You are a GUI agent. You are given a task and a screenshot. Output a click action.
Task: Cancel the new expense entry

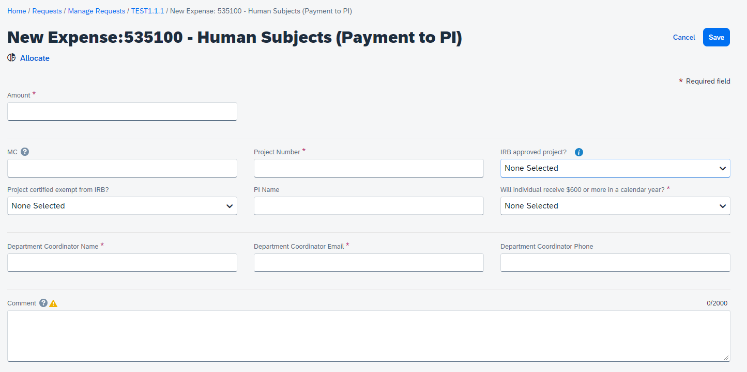(x=684, y=37)
